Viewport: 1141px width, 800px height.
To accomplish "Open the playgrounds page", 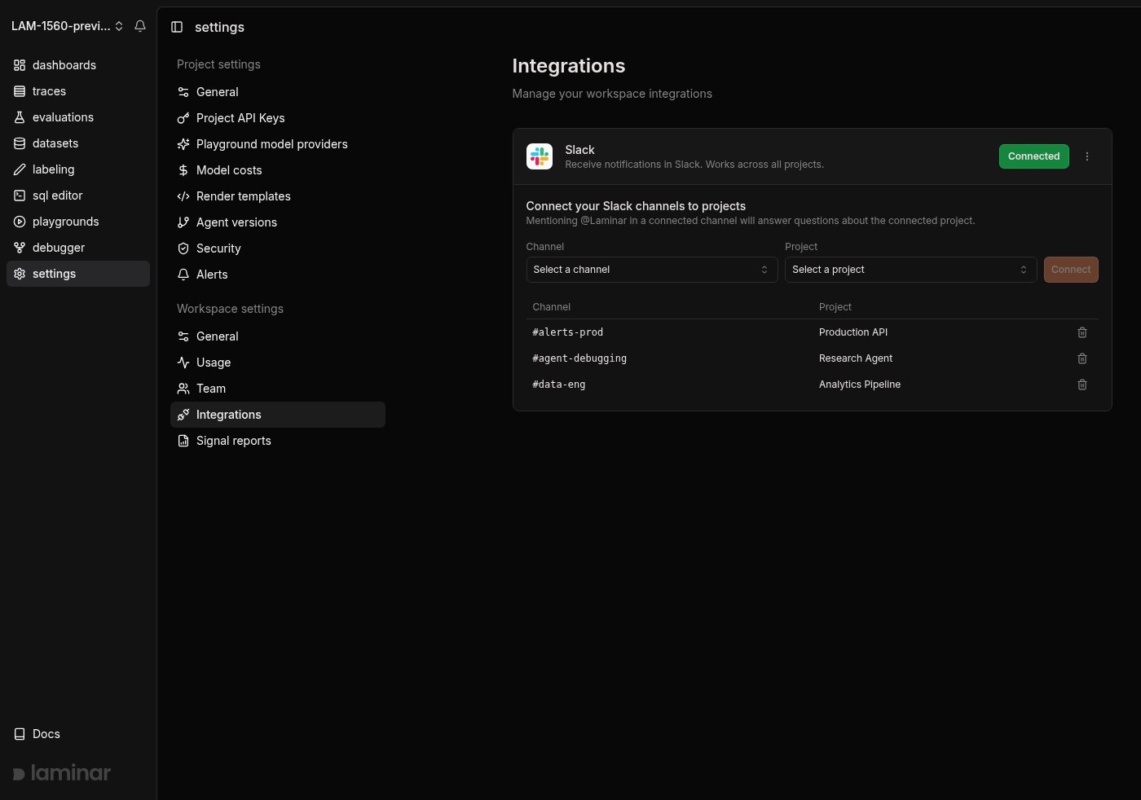I will [78, 222].
